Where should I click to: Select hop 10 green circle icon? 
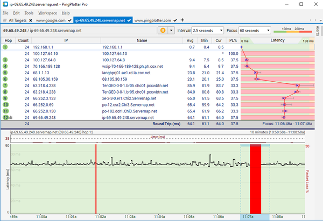(x=5, y=104)
